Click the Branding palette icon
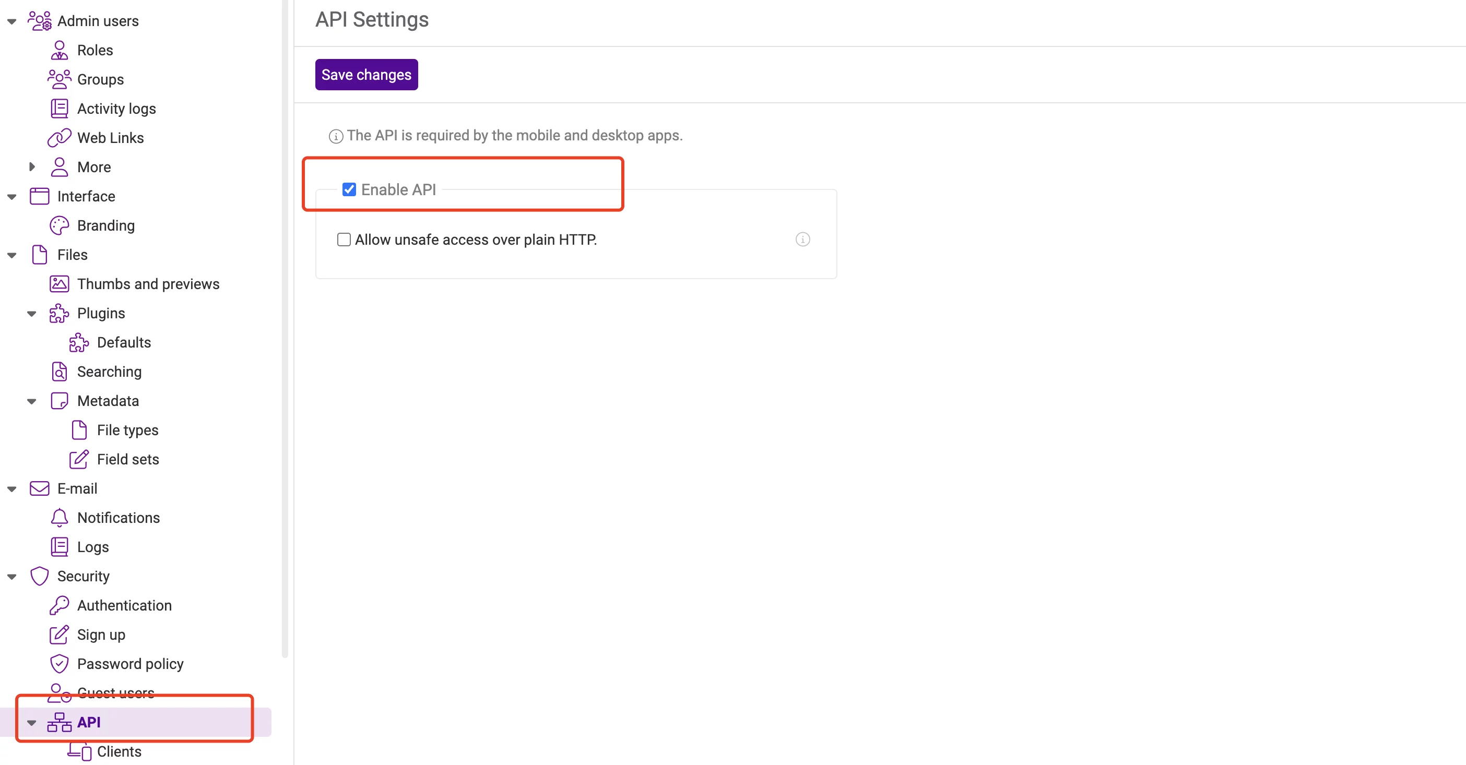Screen dimensions: 1466x765 [59, 226]
